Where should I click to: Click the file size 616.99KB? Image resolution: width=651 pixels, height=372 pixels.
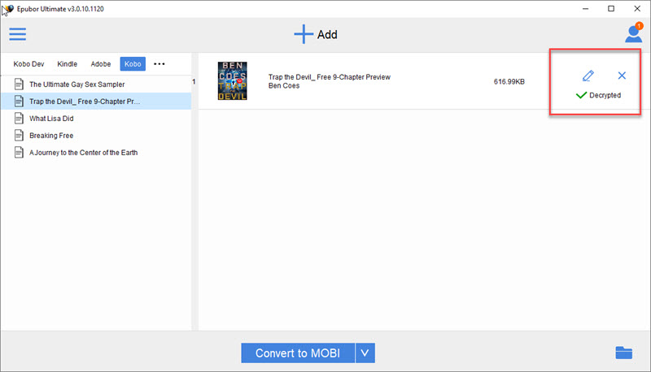(509, 81)
